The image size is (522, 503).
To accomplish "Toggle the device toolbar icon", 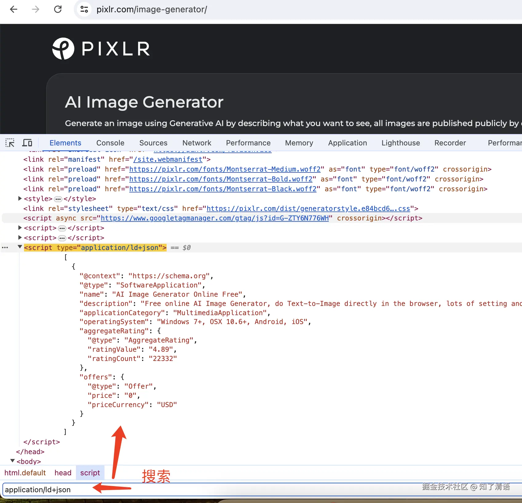I will tap(27, 143).
